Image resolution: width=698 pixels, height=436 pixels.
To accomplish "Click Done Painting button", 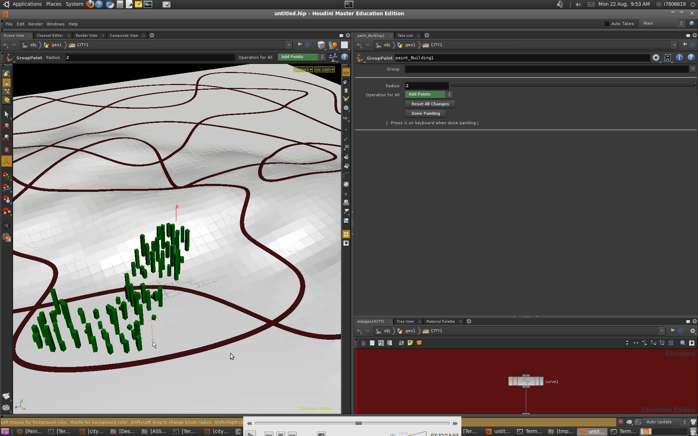I will pyautogui.click(x=426, y=113).
